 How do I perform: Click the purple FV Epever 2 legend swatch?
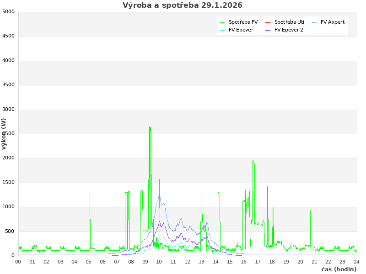pos(268,30)
